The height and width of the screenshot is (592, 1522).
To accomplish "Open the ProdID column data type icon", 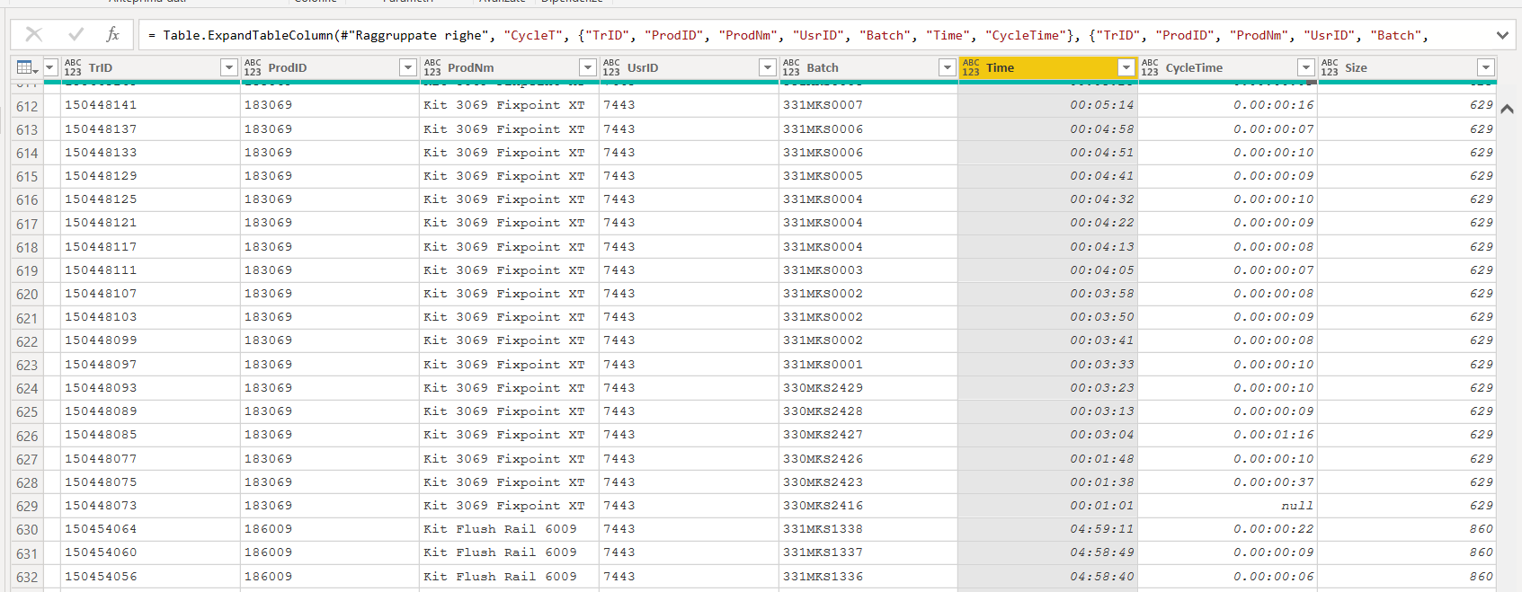I will (x=253, y=67).
